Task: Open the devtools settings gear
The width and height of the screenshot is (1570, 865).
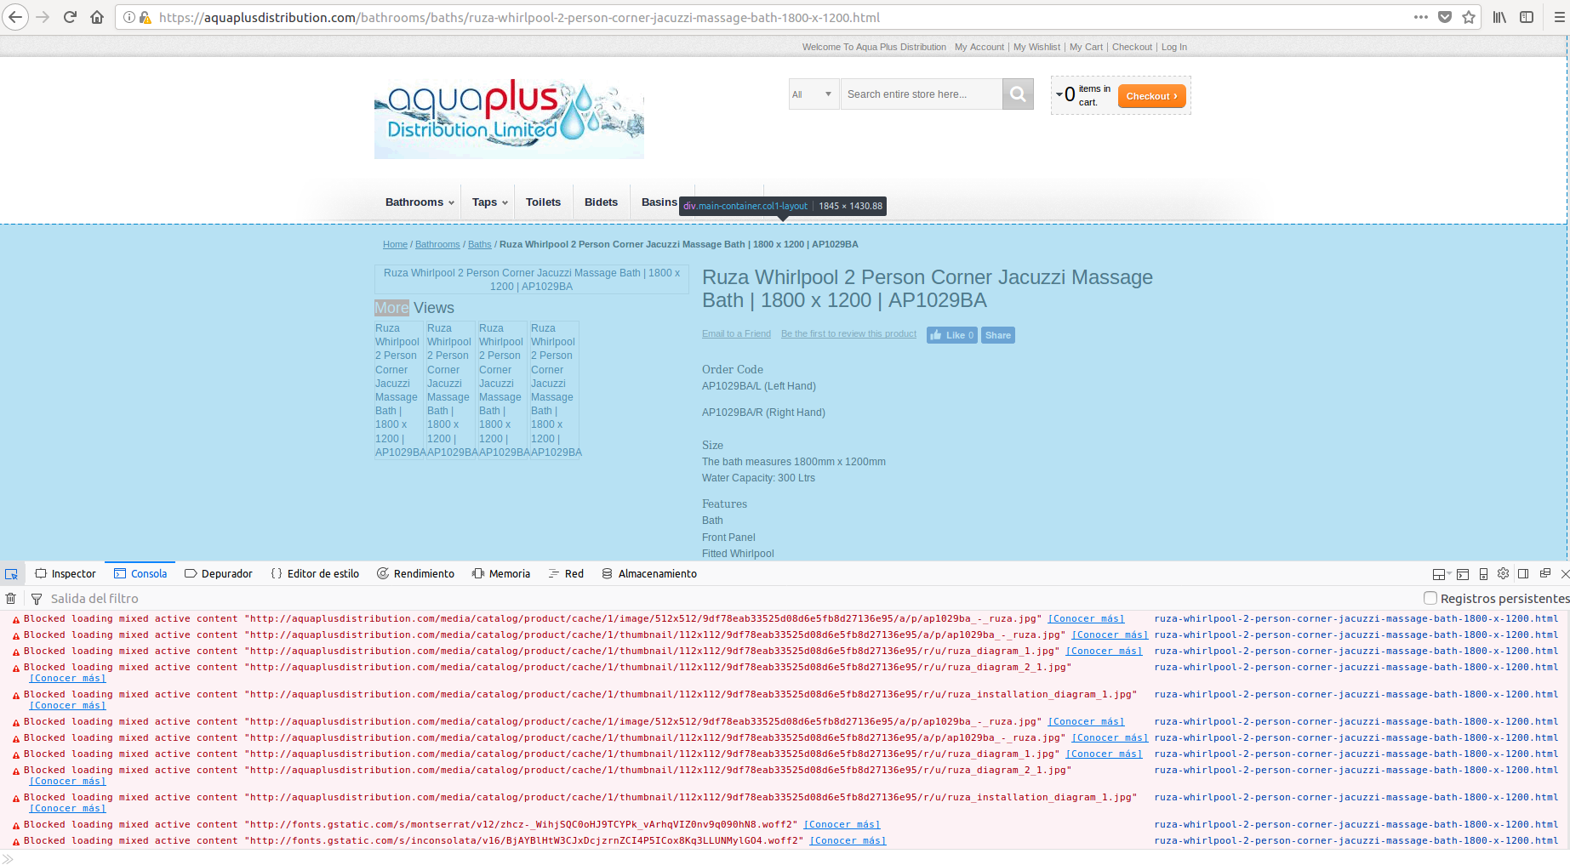Action: [x=1503, y=573]
